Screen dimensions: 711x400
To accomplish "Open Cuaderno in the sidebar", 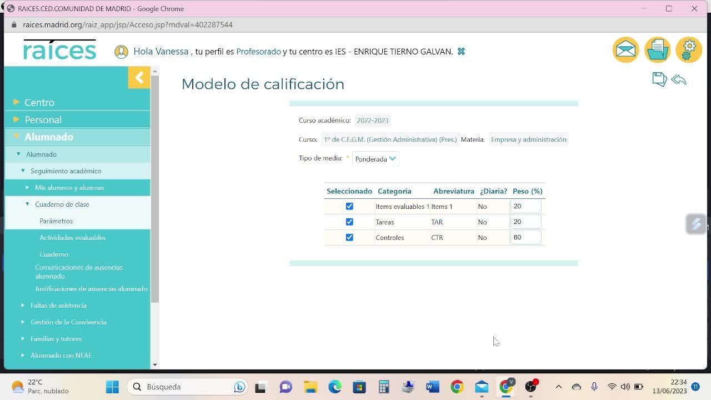I will pos(54,254).
